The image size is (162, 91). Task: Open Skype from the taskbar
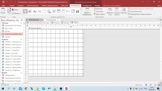(x=44, y=89)
